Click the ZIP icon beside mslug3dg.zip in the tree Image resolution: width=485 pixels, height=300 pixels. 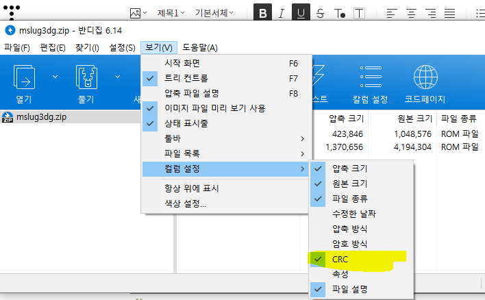pos(8,117)
